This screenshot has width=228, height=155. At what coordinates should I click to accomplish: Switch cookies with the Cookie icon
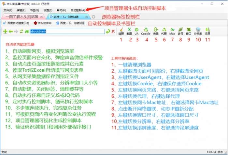(146, 31)
